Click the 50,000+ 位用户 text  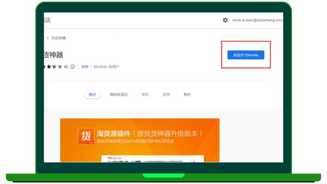106,66
